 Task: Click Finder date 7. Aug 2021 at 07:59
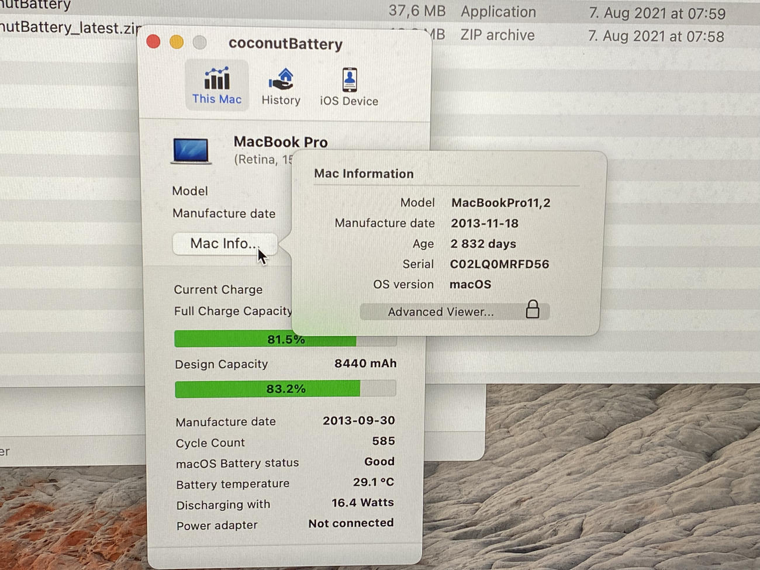[657, 13]
